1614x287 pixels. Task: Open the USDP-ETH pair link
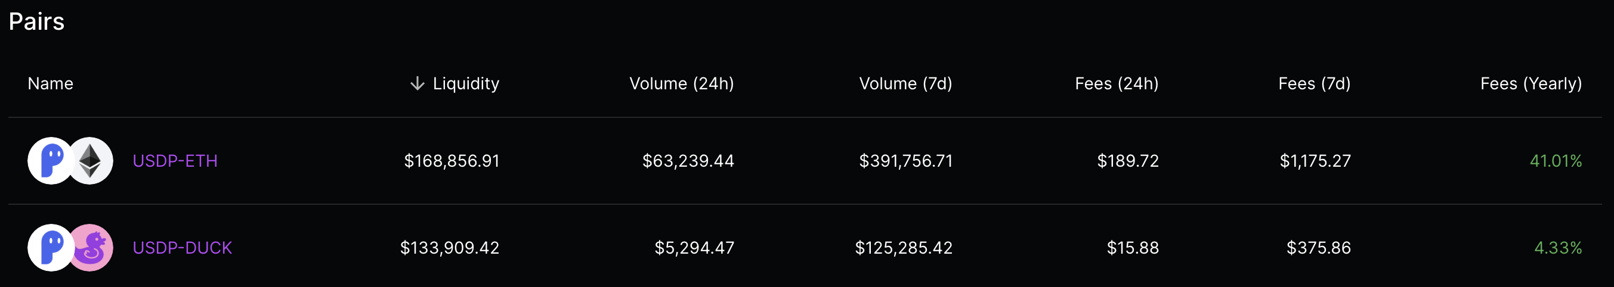175,161
